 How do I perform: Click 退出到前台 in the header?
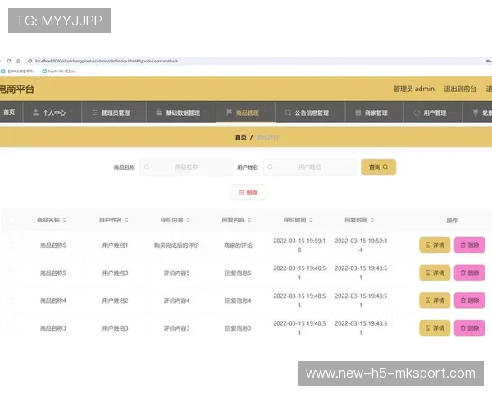[460, 89]
